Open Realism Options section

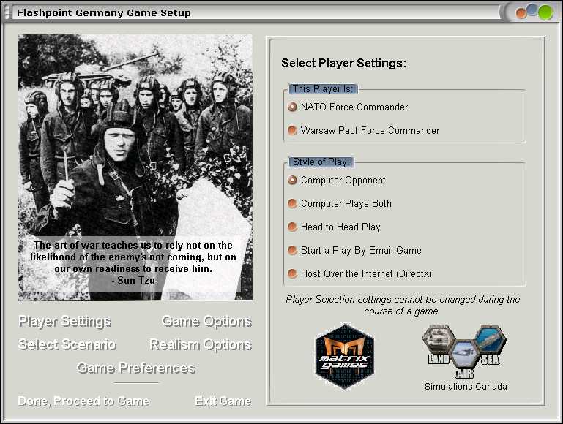(x=201, y=344)
